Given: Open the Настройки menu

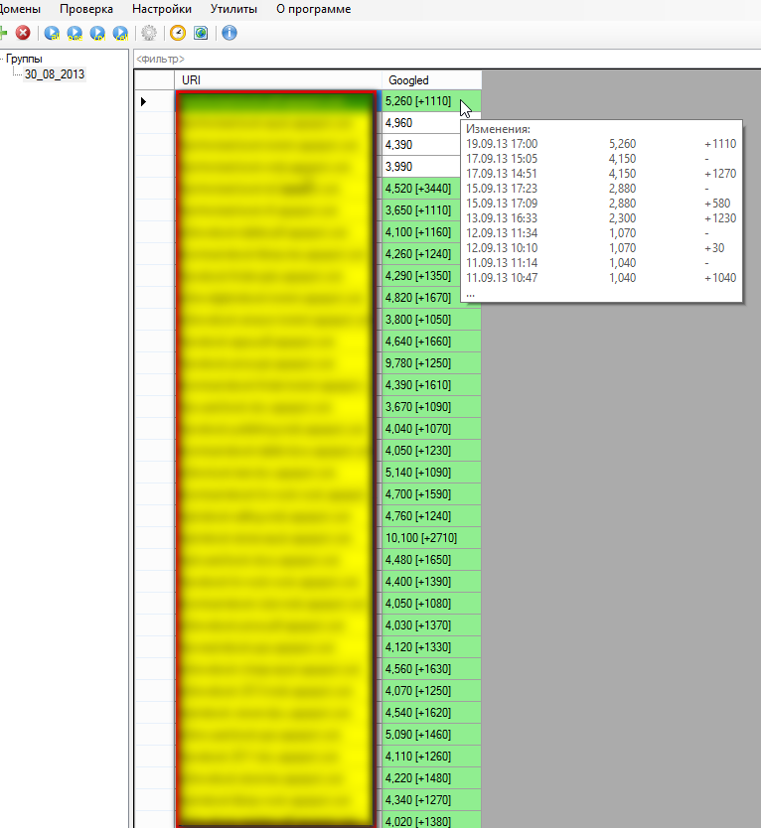Looking at the screenshot, I should [161, 9].
